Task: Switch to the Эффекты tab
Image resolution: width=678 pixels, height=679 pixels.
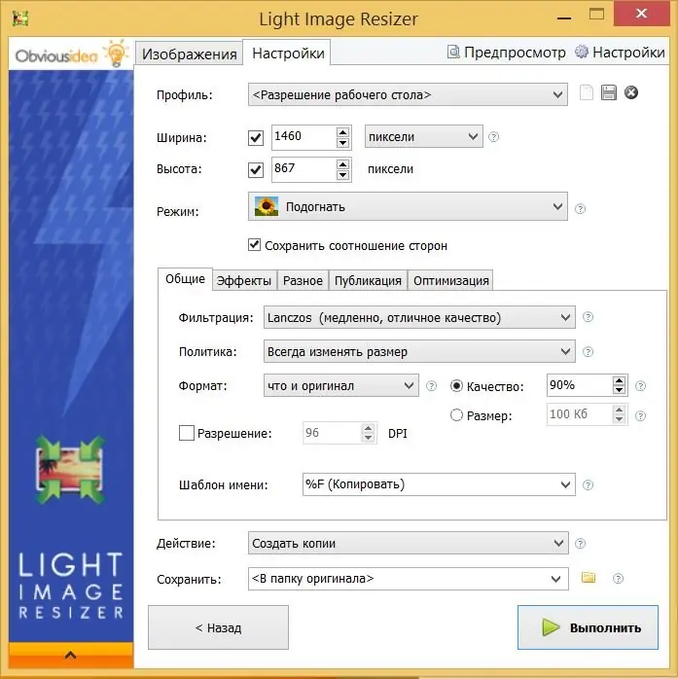Action: [244, 280]
